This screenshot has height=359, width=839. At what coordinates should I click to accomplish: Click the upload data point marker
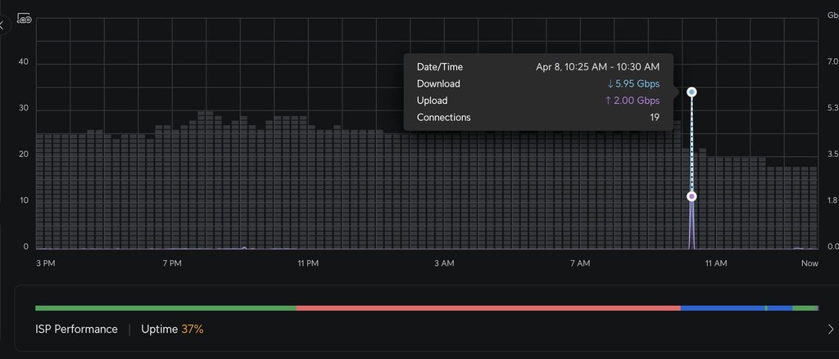[x=692, y=196]
